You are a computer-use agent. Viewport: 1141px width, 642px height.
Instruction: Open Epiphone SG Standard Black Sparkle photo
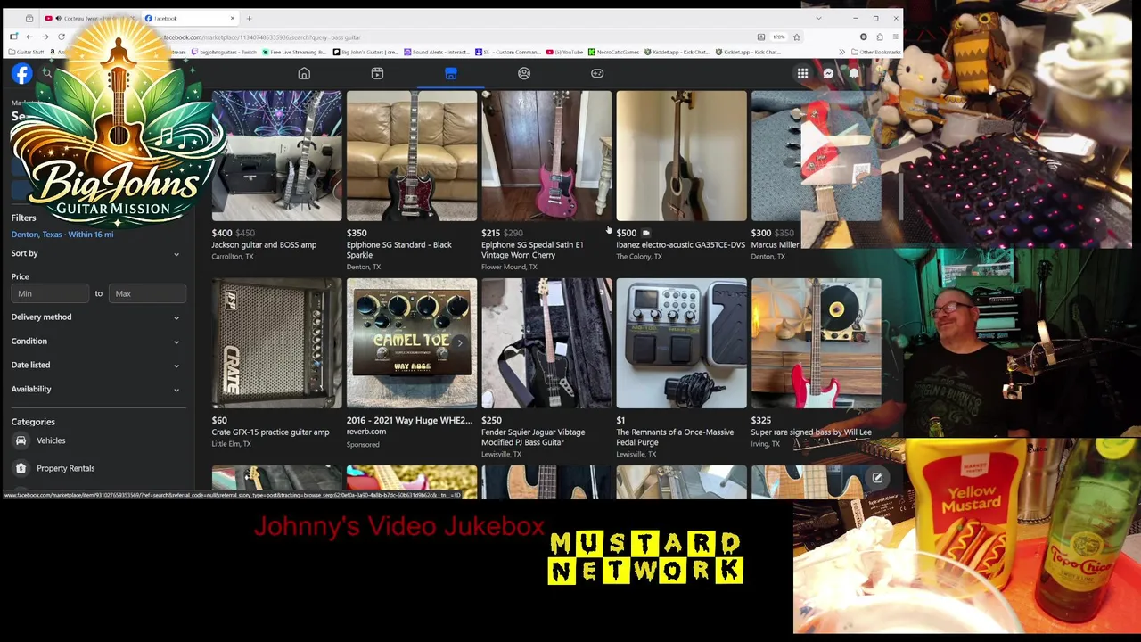[x=412, y=156]
